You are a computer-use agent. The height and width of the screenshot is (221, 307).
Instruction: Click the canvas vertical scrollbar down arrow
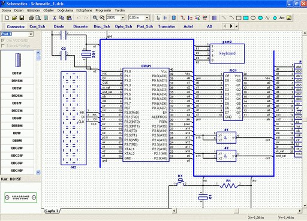click(x=305, y=205)
